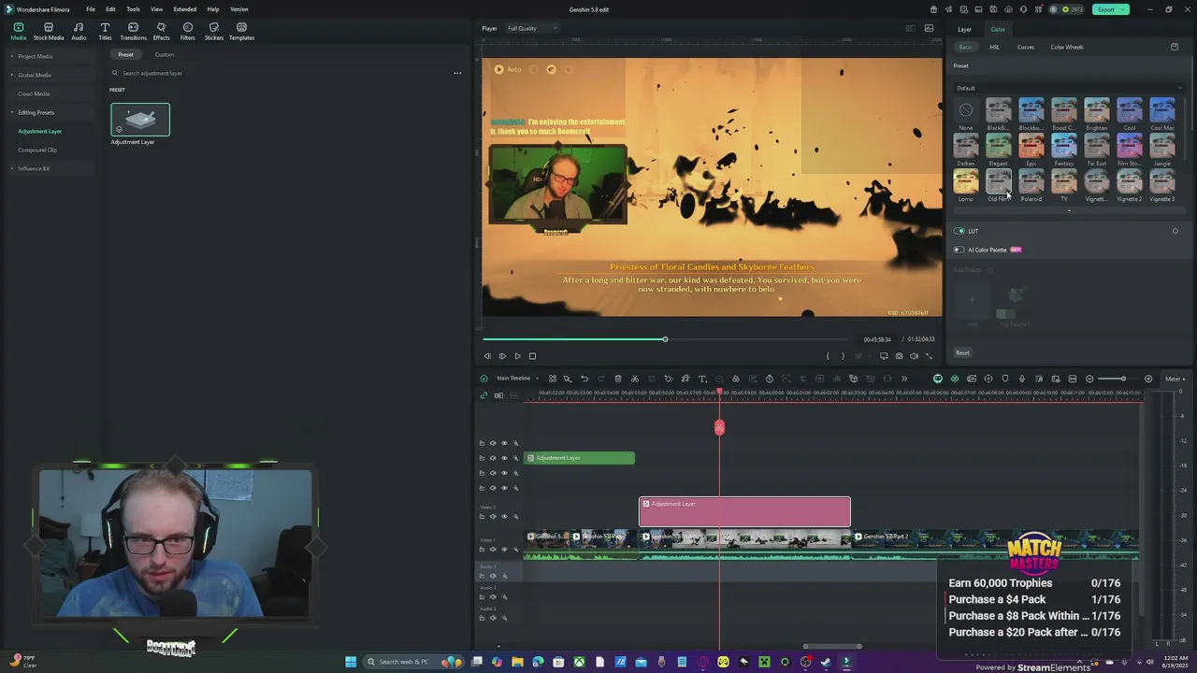The image size is (1197, 673).
Task: Switch to the HSL tab
Action: (x=995, y=47)
